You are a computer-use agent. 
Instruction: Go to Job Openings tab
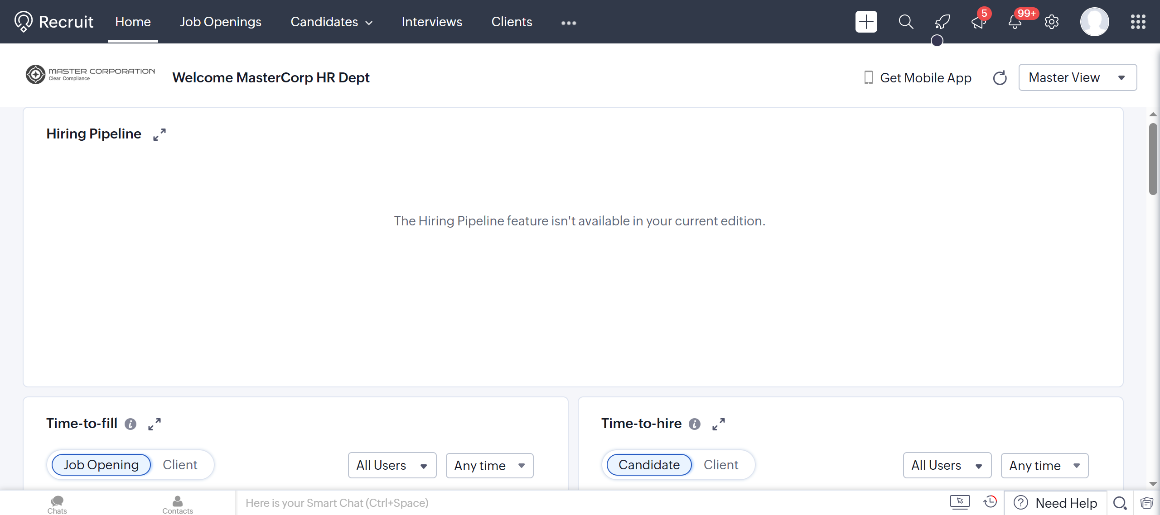[220, 22]
